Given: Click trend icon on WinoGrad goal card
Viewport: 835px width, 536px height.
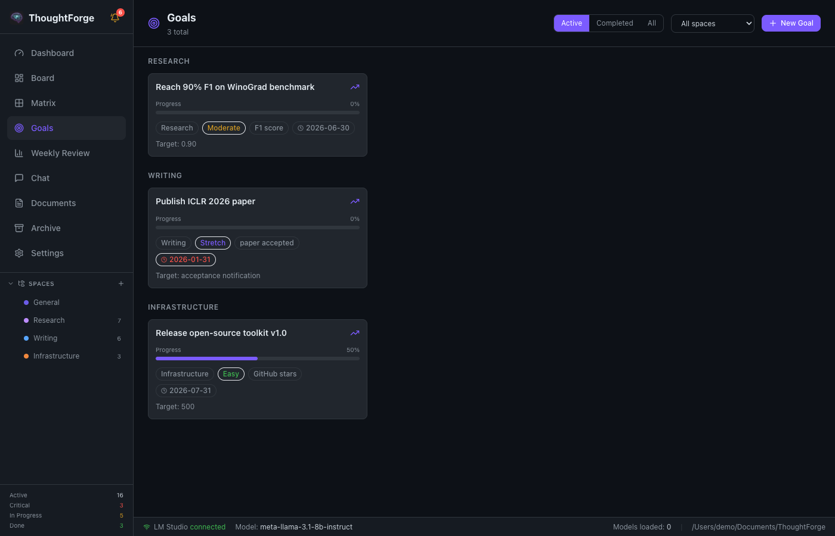Looking at the screenshot, I should [355, 87].
